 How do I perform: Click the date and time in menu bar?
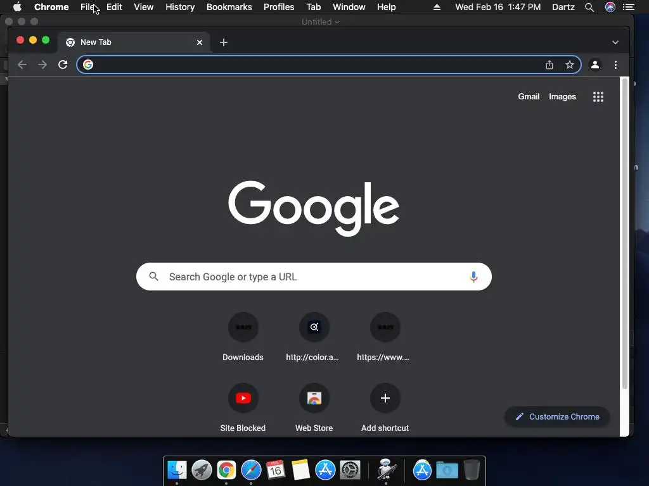click(x=498, y=7)
